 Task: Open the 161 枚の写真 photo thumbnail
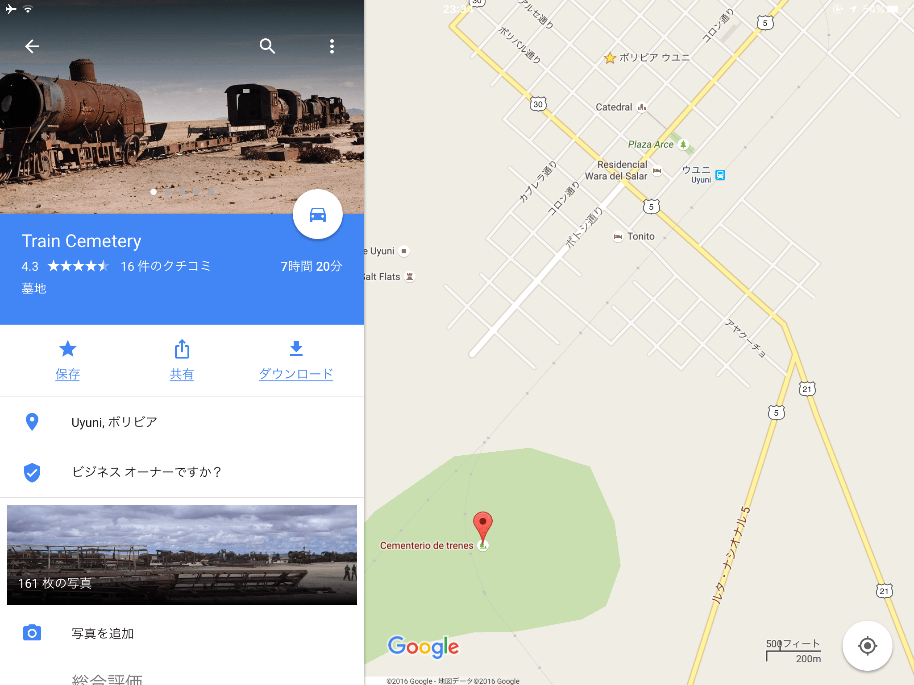(182, 555)
